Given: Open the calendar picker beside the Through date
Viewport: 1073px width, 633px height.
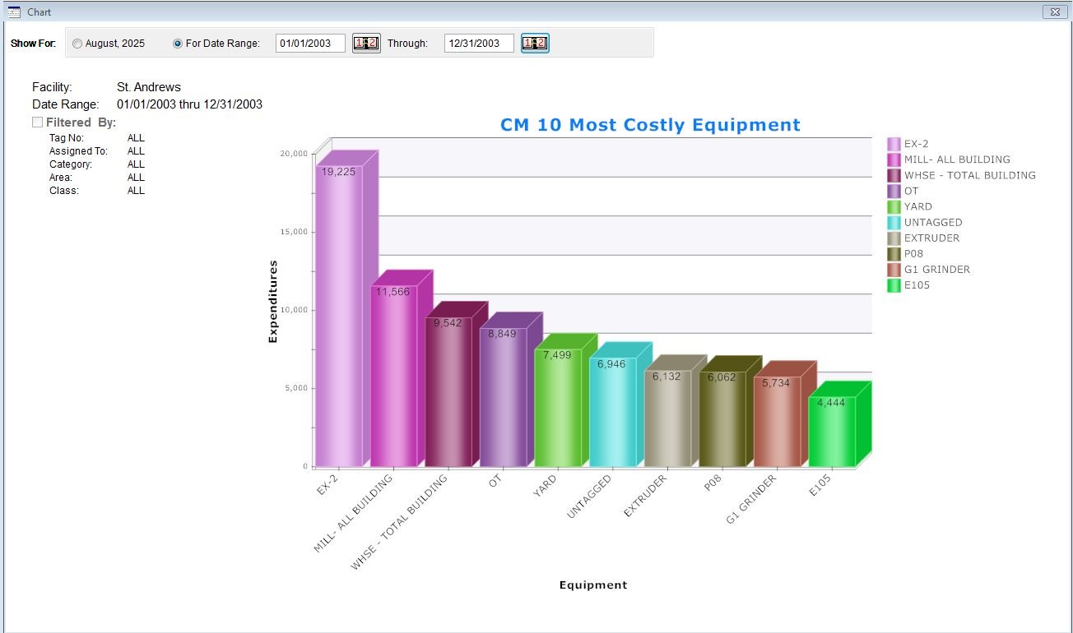Looking at the screenshot, I should (535, 43).
